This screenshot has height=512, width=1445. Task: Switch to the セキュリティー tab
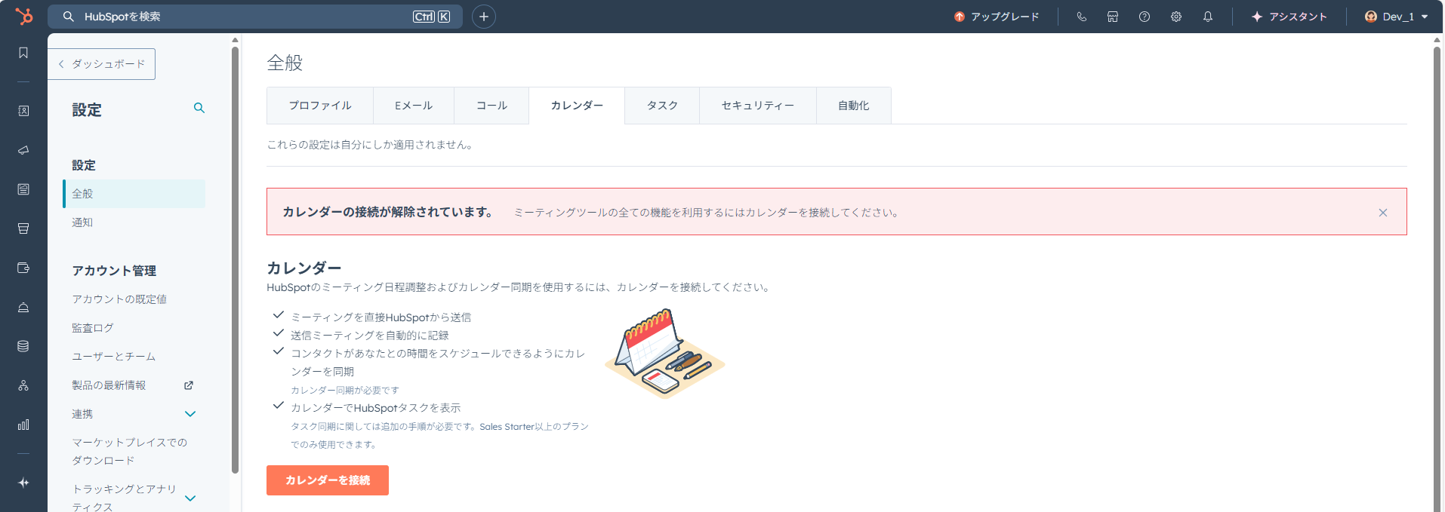click(758, 106)
